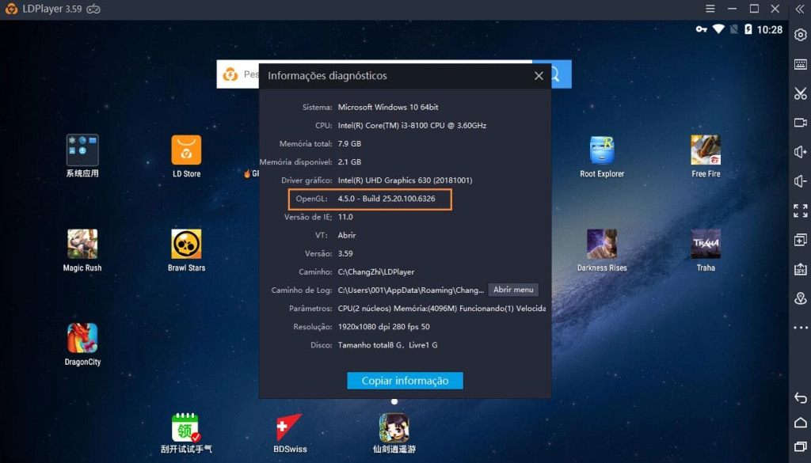This screenshot has width=811, height=463.
Task: Launch Darkness Rises game
Action: click(x=602, y=251)
